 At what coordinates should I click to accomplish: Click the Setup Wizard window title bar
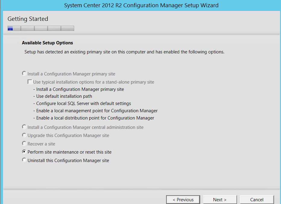pyautogui.click(x=141, y=5)
